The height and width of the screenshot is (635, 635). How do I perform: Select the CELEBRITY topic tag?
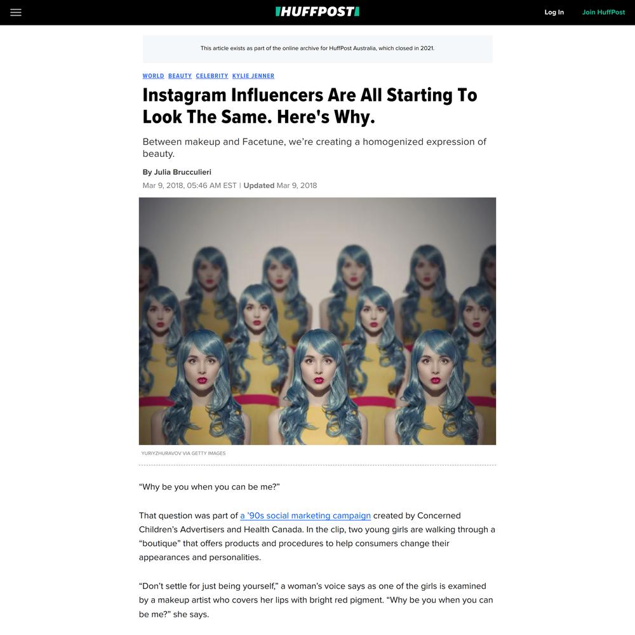coord(212,76)
